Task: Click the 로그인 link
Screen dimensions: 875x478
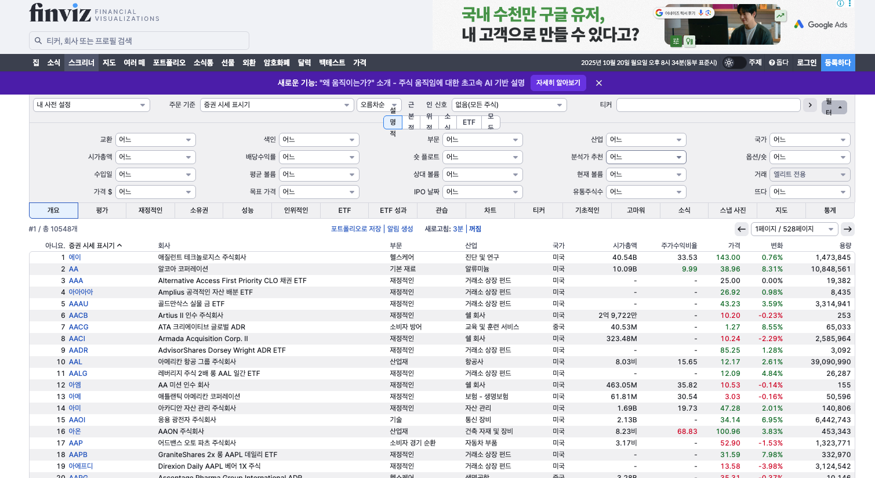Action: [x=807, y=63]
